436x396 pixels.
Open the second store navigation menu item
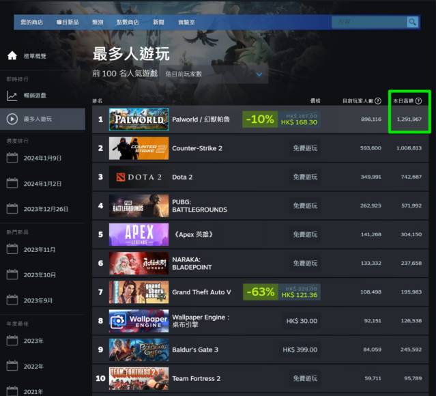tap(68, 22)
